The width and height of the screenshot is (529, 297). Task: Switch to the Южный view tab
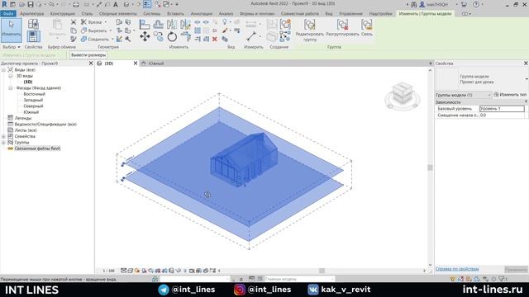[x=156, y=64]
